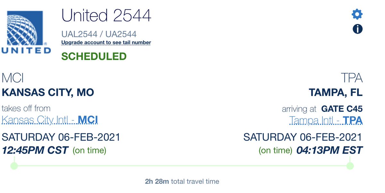Click the departure on time status
The height and width of the screenshot is (193, 385).
[89, 150]
